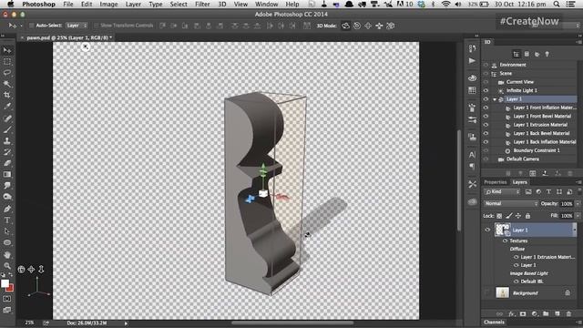Select the Brush tool
Image resolution: width=583 pixels, height=328 pixels.
click(x=7, y=129)
